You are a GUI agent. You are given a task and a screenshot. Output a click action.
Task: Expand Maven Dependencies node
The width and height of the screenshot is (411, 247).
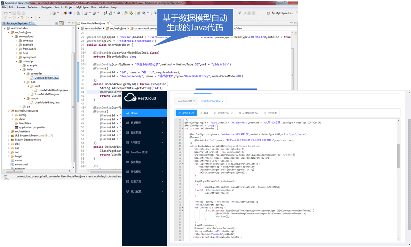[x=9, y=140]
